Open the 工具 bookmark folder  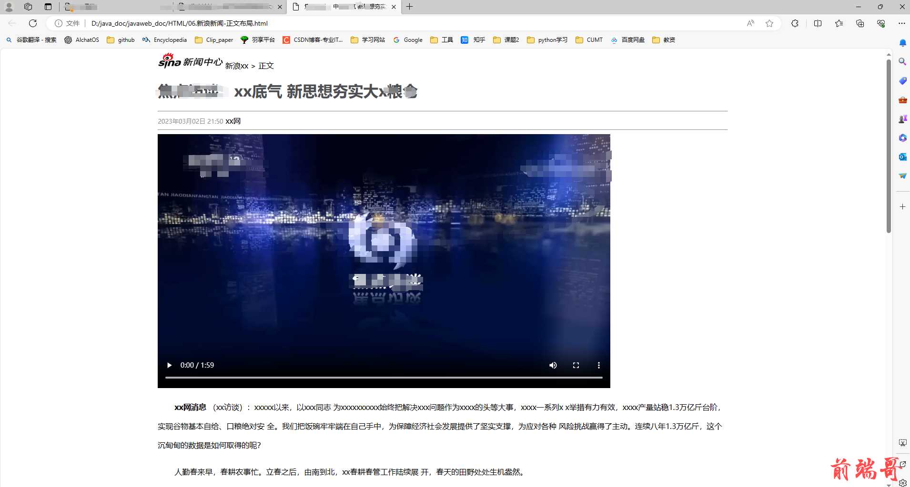click(x=442, y=40)
